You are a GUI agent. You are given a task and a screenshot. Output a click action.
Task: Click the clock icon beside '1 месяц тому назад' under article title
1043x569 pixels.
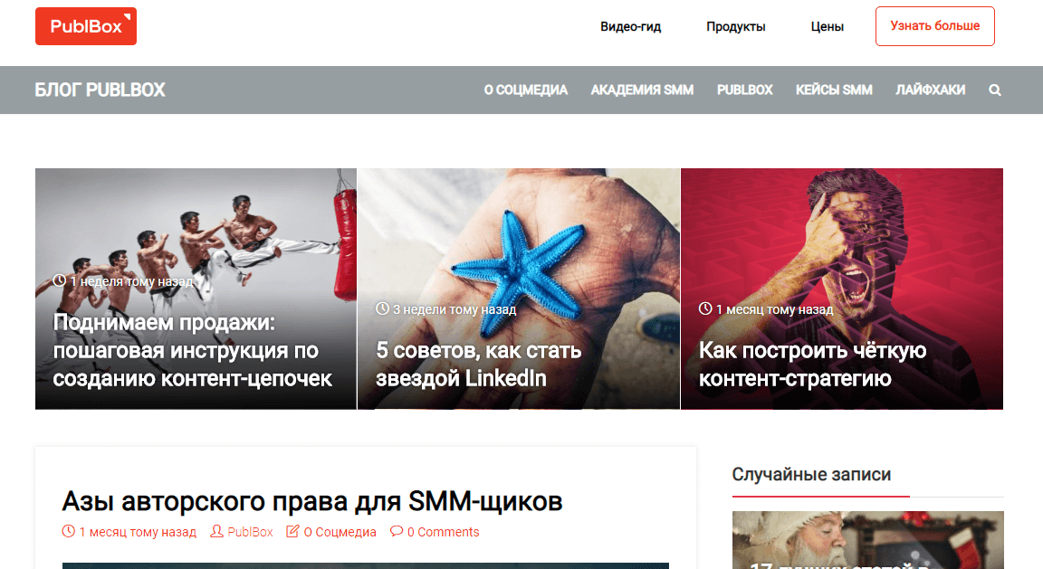point(68,531)
